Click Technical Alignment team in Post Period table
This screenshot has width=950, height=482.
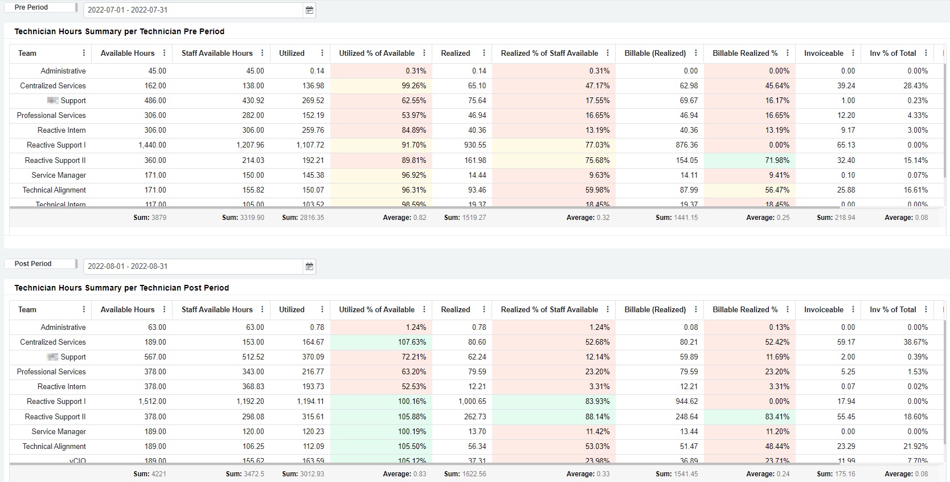click(54, 446)
